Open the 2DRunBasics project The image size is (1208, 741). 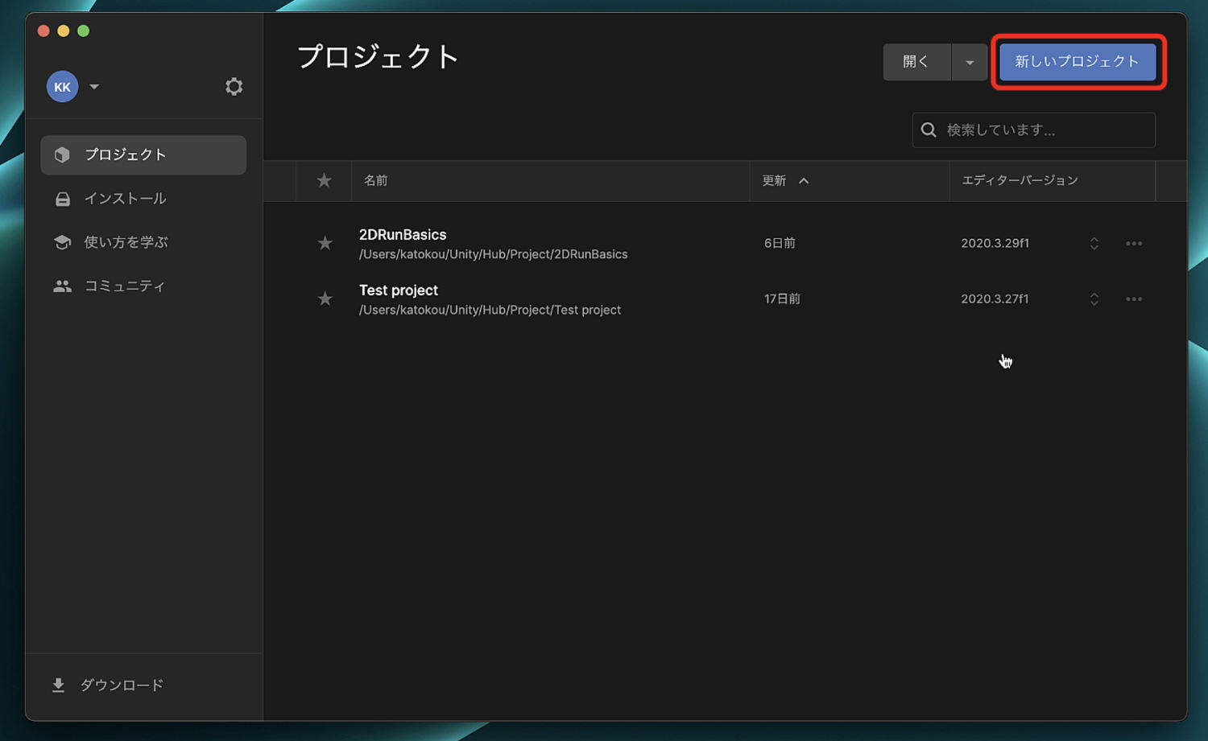point(403,234)
